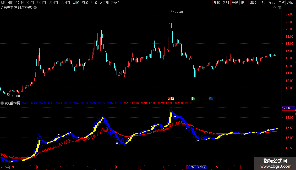296x170 pixels.
Task: Select the 30分钟 period tab
Action: [53, 2]
